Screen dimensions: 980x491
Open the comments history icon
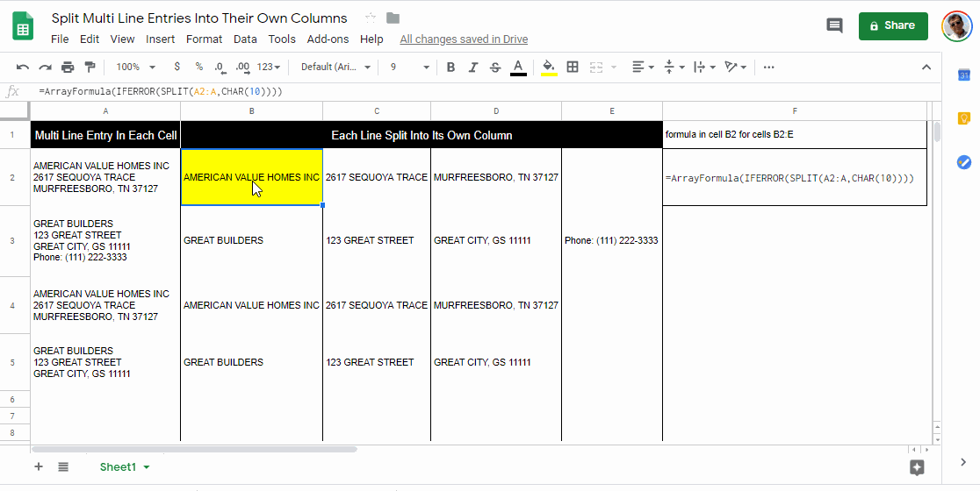(x=834, y=25)
